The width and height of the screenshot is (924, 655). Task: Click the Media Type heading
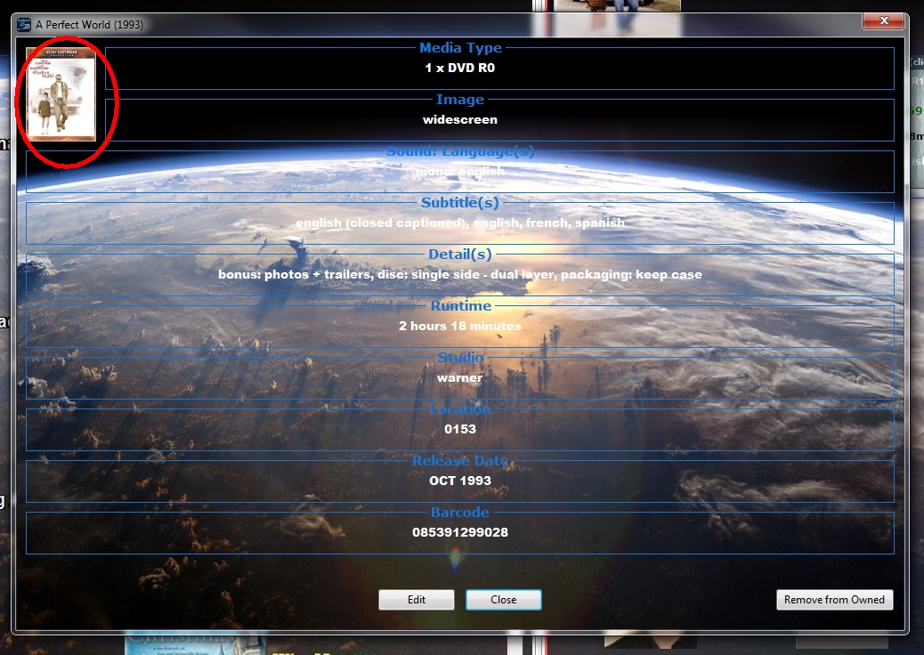(x=460, y=48)
